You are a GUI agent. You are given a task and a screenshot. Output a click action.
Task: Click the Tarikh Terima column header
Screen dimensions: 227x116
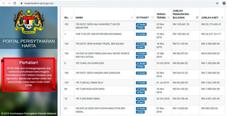pos(162,16)
